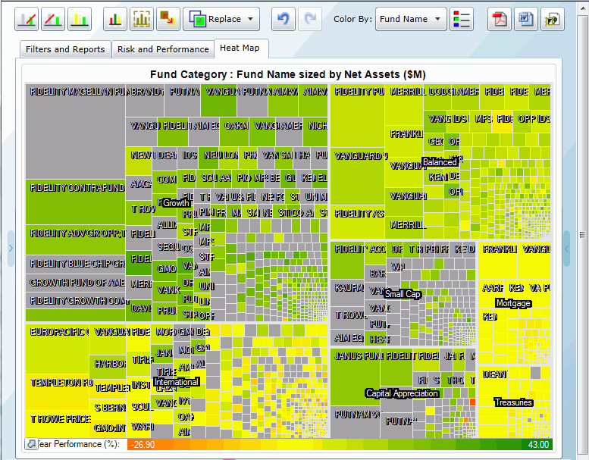589x460 pixels.
Task: Click the Growth category label
Action: coord(176,203)
